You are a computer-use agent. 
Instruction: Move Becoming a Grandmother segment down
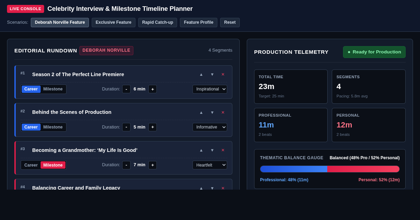tap(212, 150)
